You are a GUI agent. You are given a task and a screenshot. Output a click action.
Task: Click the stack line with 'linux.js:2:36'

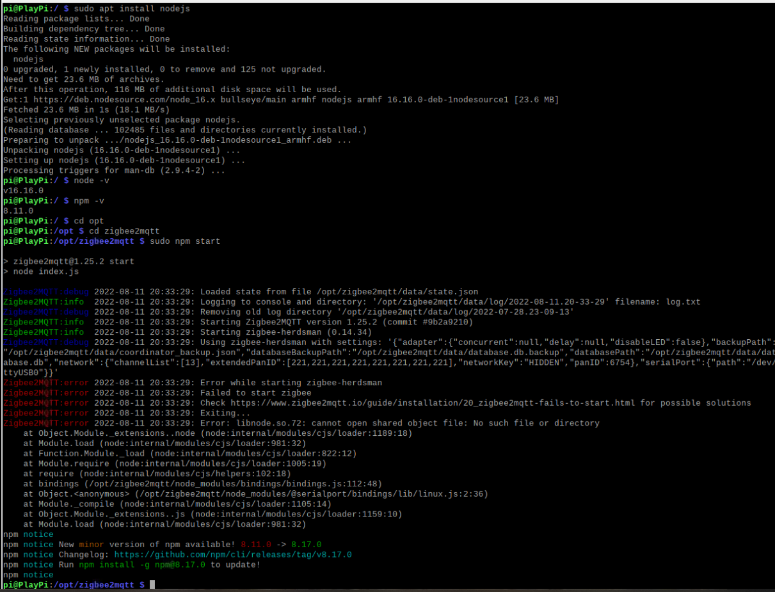coord(256,494)
